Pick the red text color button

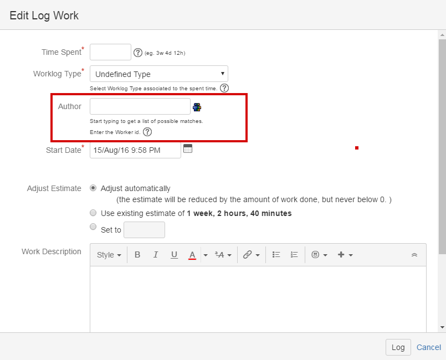tap(192, 255)
